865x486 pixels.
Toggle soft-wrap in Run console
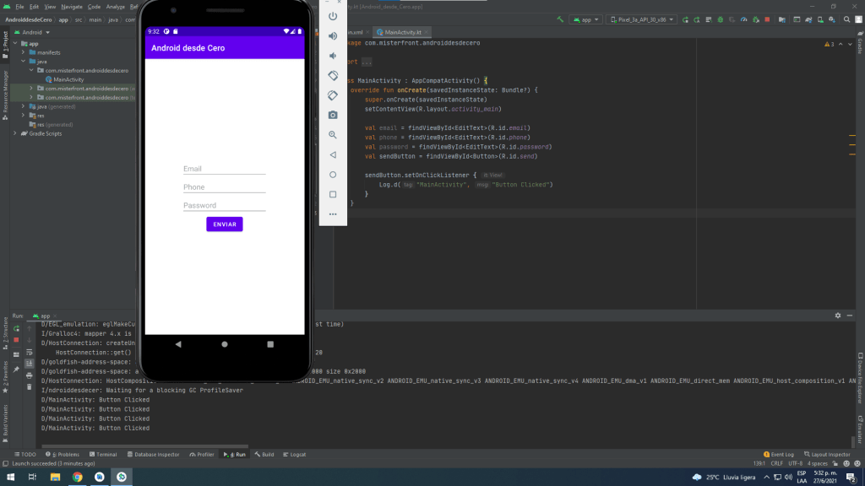30,352
